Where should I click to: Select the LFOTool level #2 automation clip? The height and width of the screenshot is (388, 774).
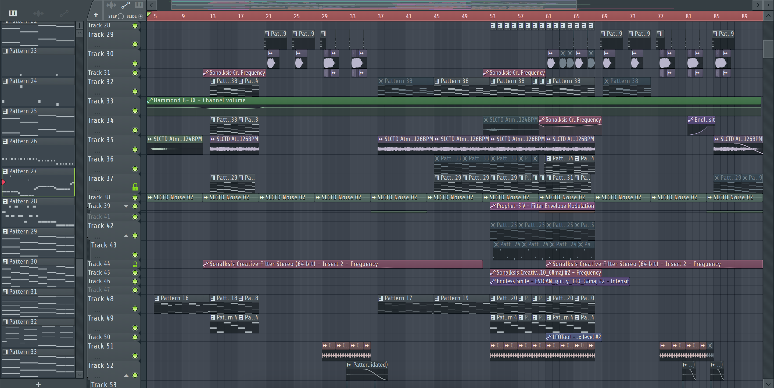tap(574, 337)
